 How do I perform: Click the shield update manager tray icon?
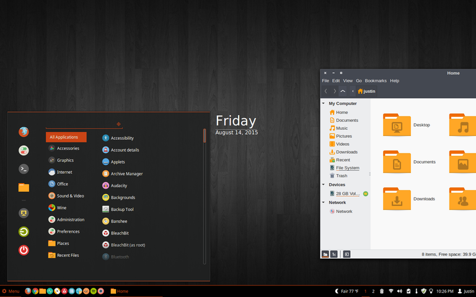(424, 291)
